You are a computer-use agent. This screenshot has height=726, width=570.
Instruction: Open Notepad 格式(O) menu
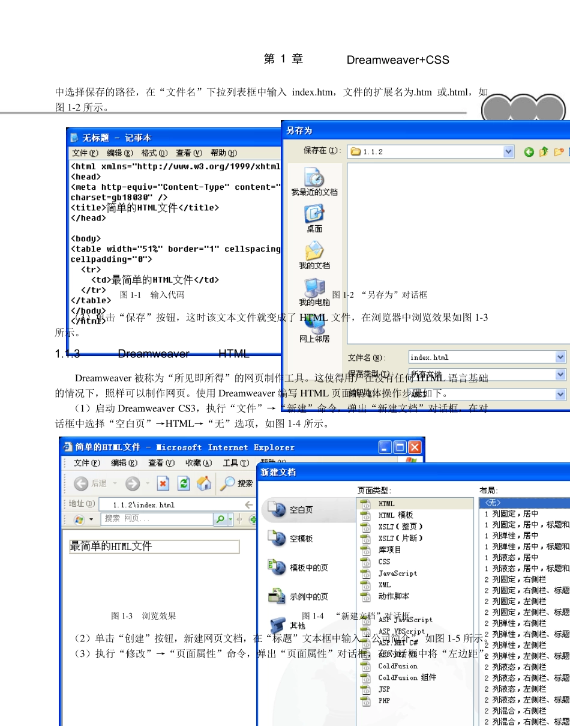click(155, 153)
